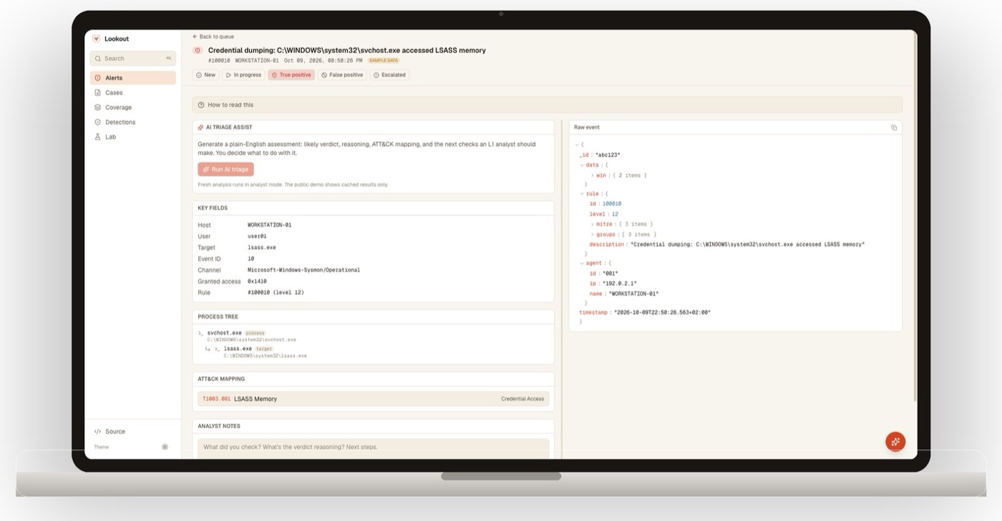Expand the groups node with 3 items

pos(592,234)
